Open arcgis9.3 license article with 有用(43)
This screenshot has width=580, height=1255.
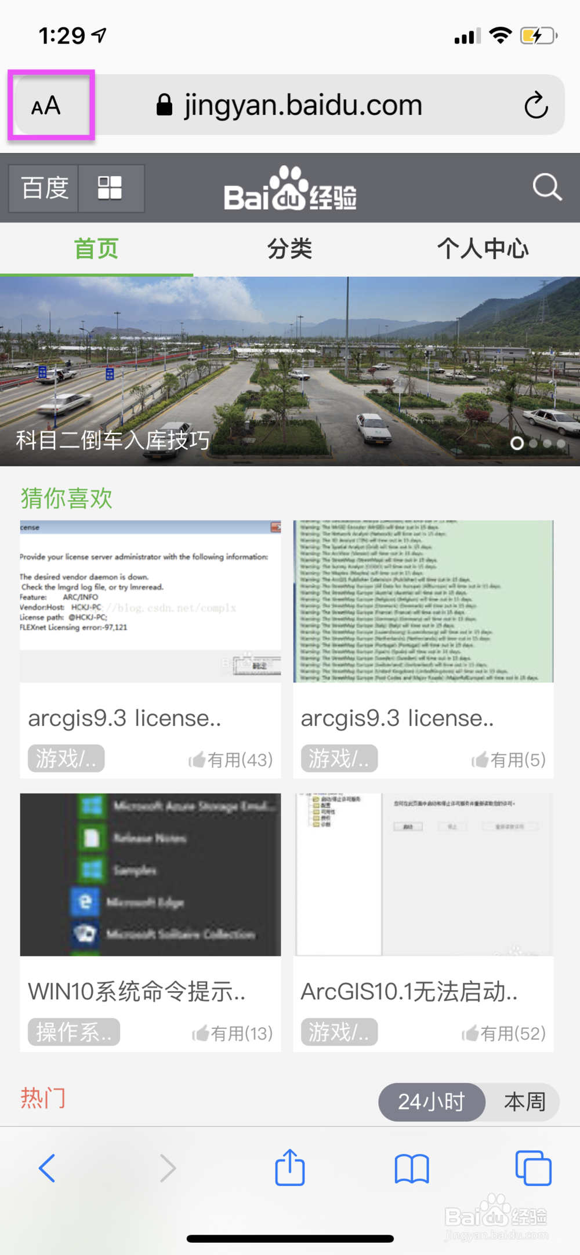tap(125, 718)
